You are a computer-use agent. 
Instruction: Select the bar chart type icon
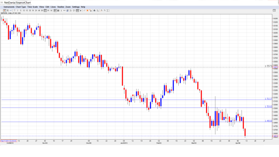tap(7, 11)
